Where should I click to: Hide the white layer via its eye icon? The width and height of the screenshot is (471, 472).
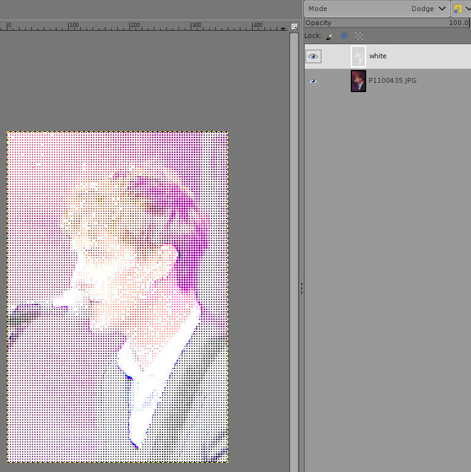pos(313,56)
